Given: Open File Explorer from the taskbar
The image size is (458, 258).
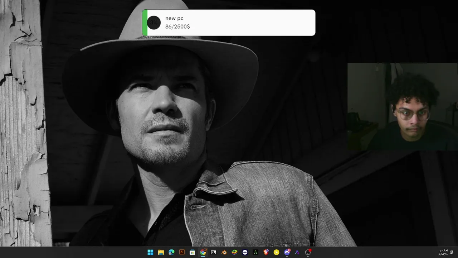Looking at the screenshot, I should coord(161,252).
